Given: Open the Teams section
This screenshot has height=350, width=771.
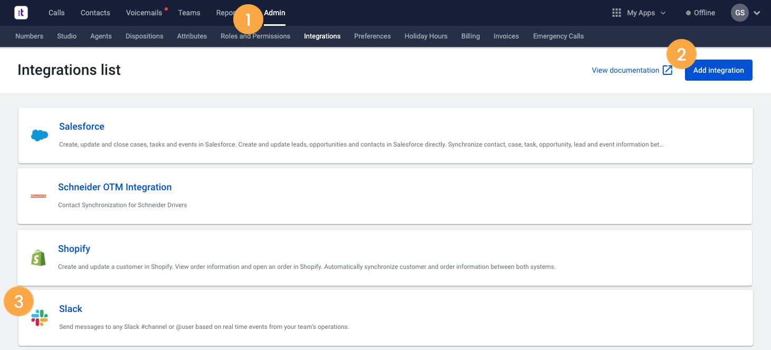Looking at the screenshot, I should pos(189,13).
